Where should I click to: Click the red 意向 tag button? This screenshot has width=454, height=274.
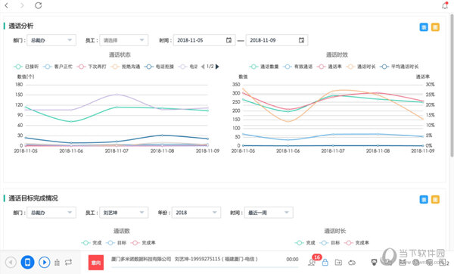tap(96, 263)
